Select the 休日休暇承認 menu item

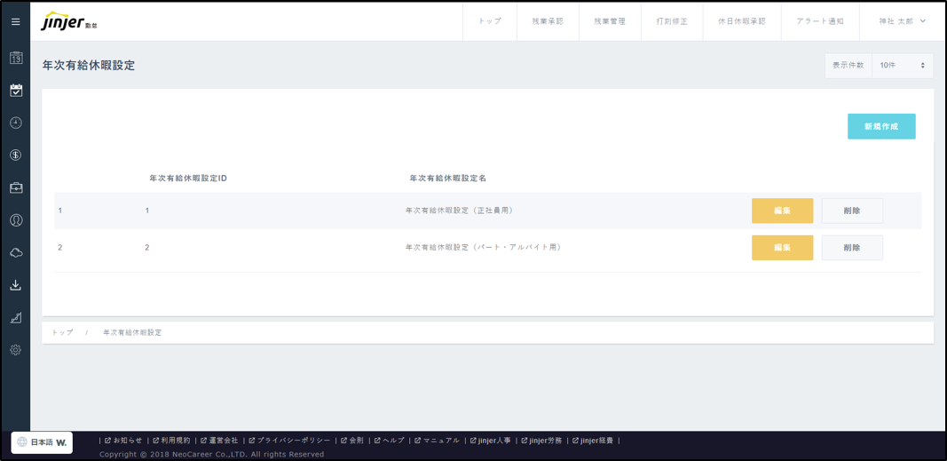click(741, 21)
